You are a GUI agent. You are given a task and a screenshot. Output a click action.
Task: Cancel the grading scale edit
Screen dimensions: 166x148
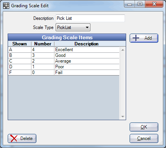144,138
